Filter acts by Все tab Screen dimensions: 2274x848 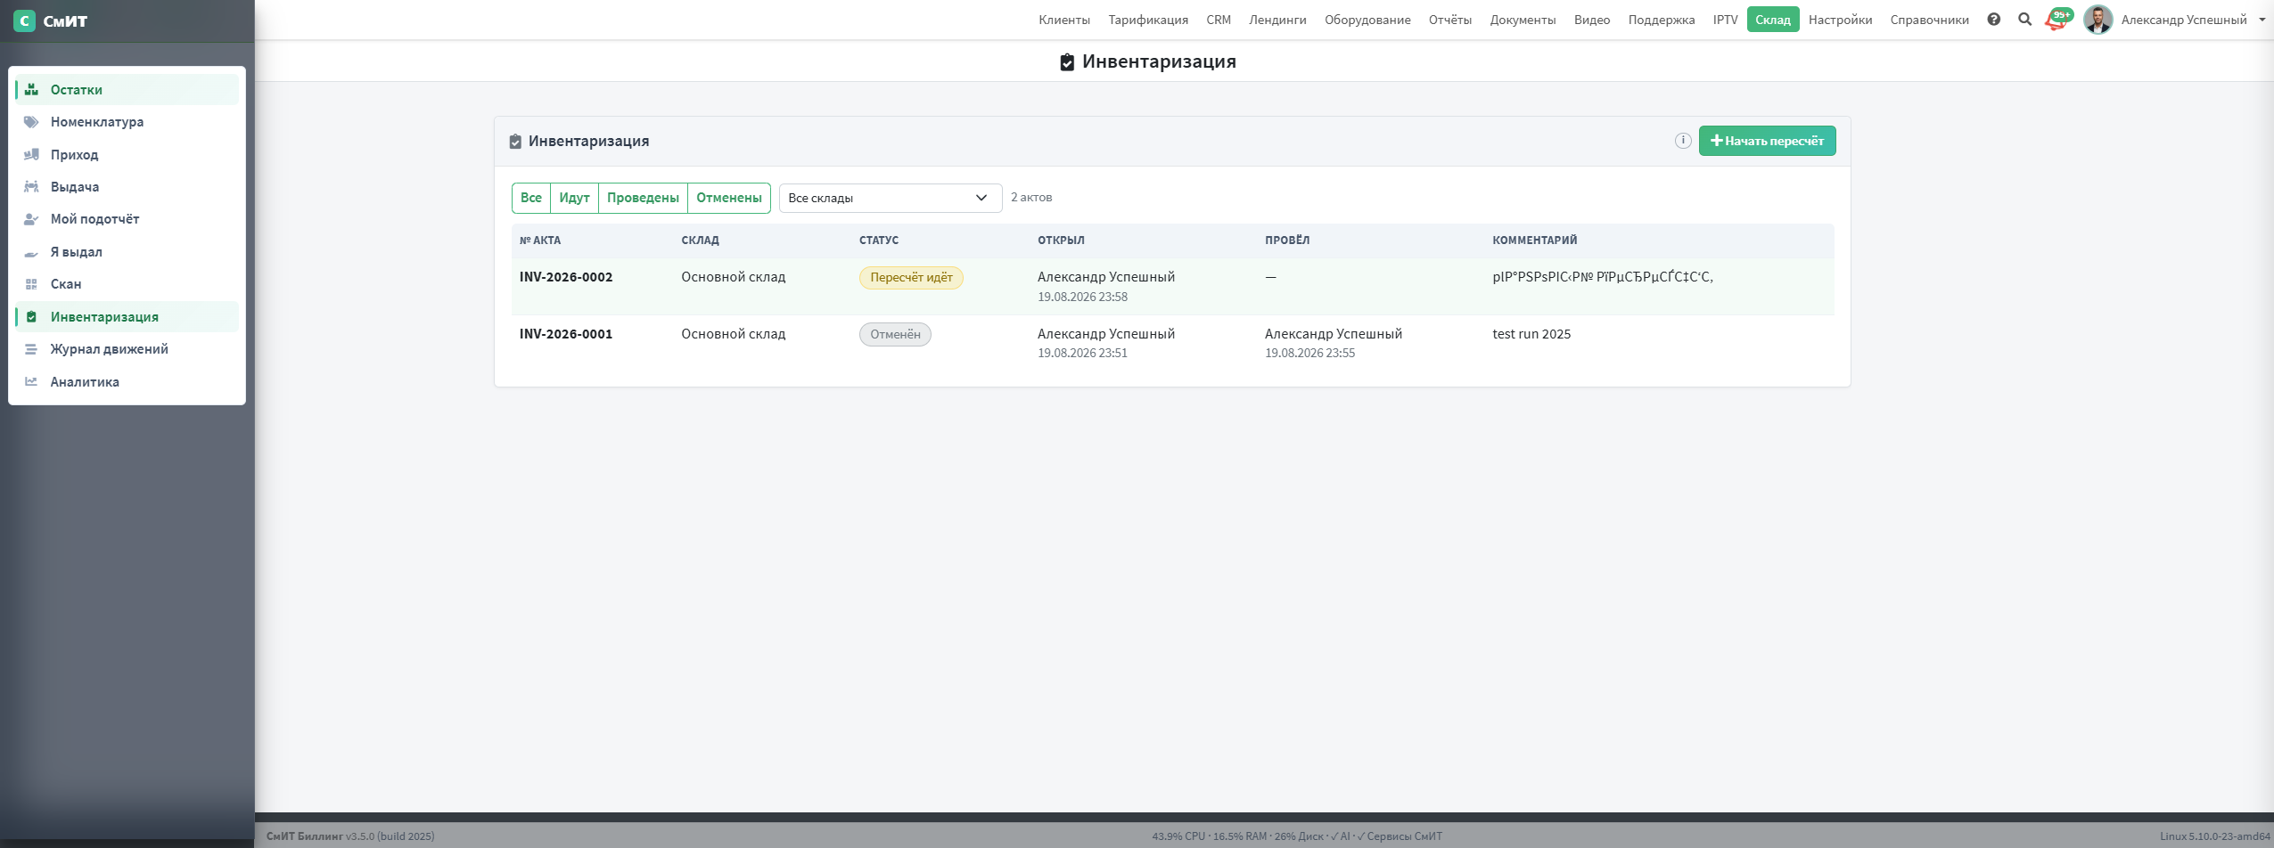531,198
